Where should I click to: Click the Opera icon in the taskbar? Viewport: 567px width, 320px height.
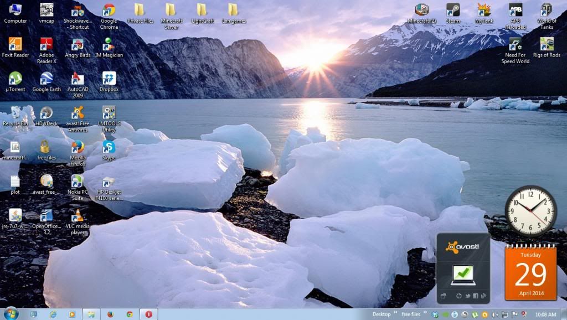pyautogui.click(x=148, y=314)
